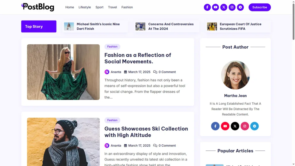Image resolution: width=295 pixels, height=166 pixels.
Task: Open Michael Smith's Iconic Nine Dart Finish story
Action: (98, 26)
